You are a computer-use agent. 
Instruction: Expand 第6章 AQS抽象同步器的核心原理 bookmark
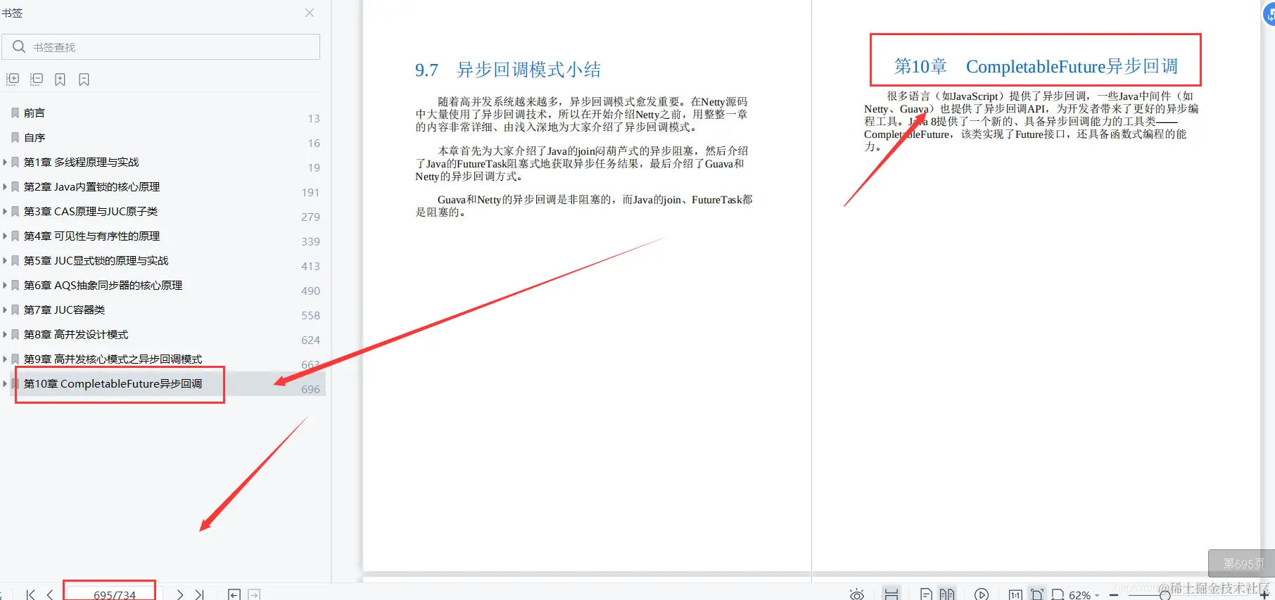pyautogui.click(x=5, y=285)
